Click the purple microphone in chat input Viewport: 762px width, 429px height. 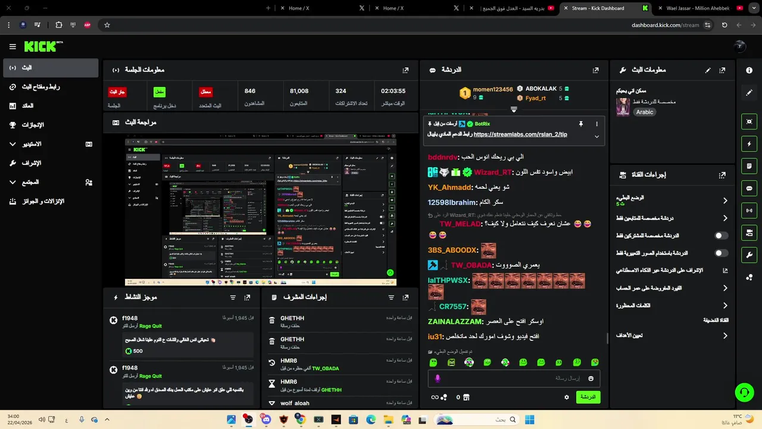pyautogui.click(x=438, y=378)
